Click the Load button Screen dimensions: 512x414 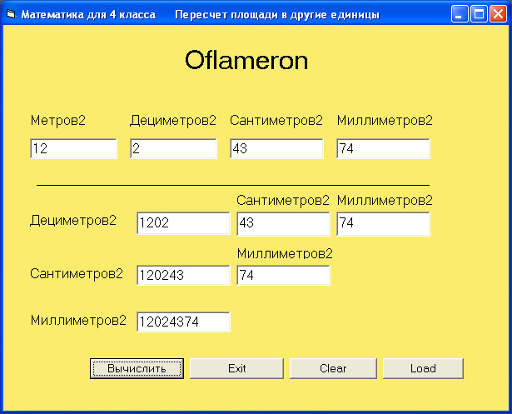click(423, 368)
